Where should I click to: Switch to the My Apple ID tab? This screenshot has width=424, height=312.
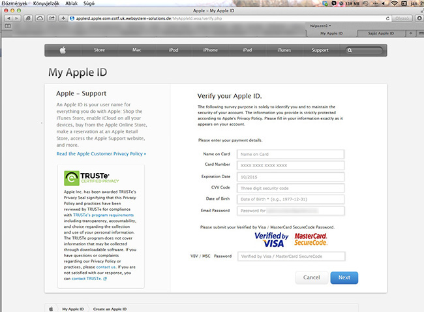(331, 33)
